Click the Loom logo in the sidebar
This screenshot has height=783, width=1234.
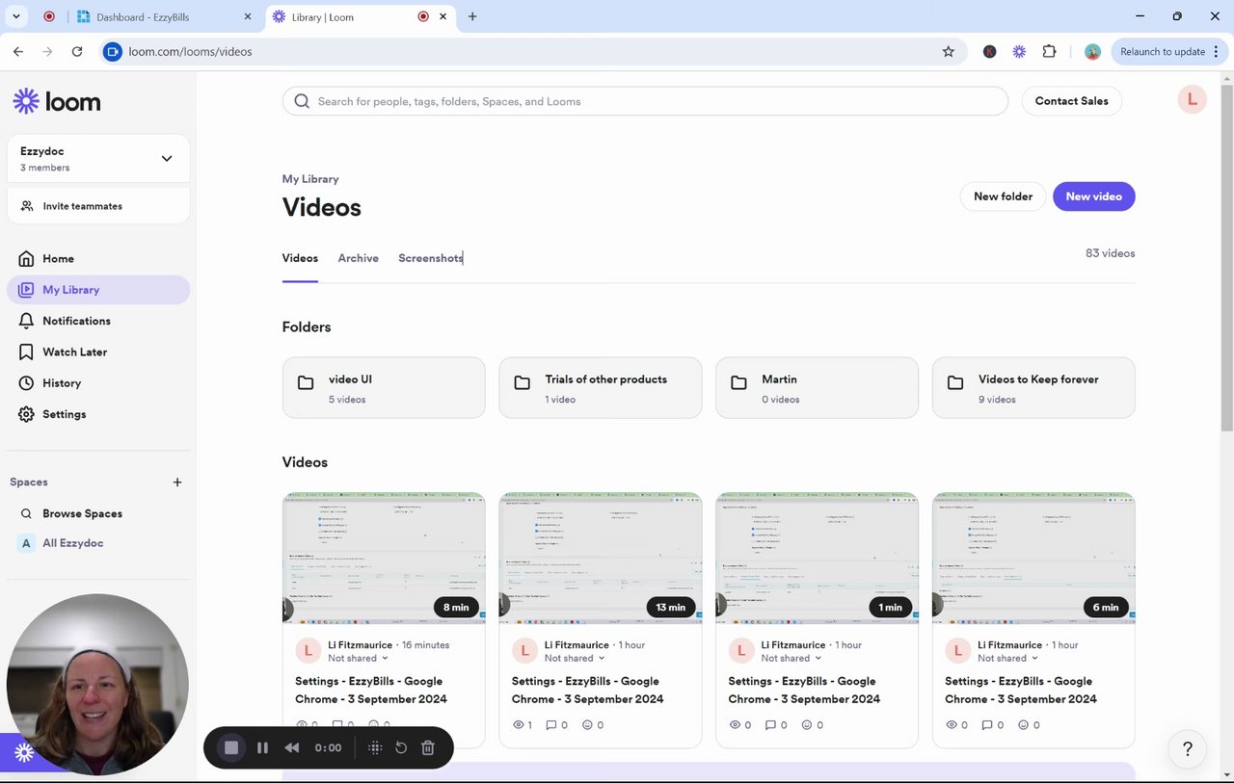(x=56, y=101)
